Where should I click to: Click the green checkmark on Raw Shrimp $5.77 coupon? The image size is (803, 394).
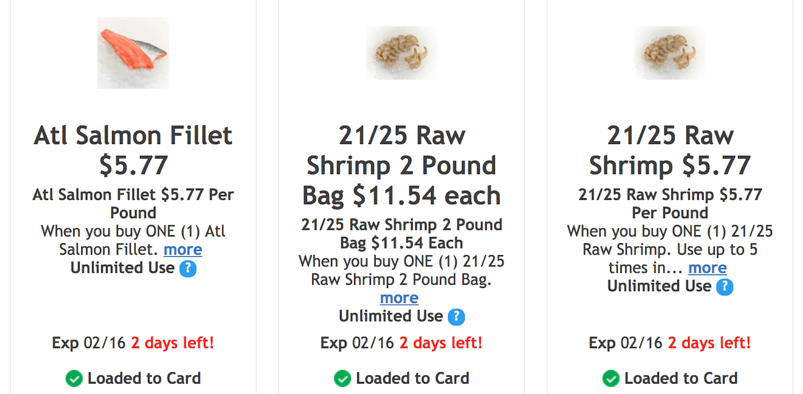(610, 378)
